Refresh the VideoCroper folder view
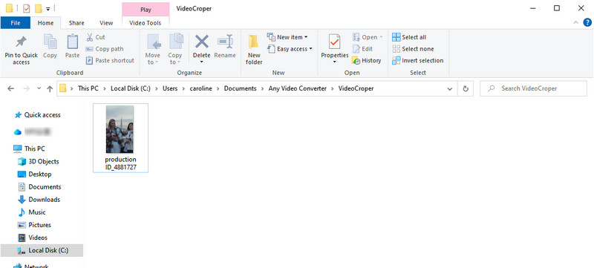 pyautogui.click(x=466, y=88)
